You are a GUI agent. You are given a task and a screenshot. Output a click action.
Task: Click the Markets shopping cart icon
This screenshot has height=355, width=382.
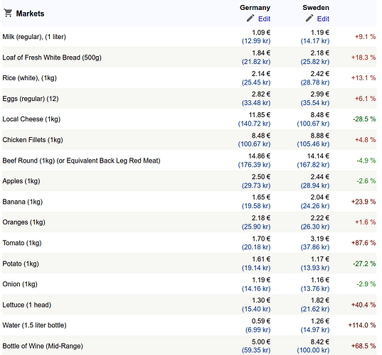coord(8,13)
